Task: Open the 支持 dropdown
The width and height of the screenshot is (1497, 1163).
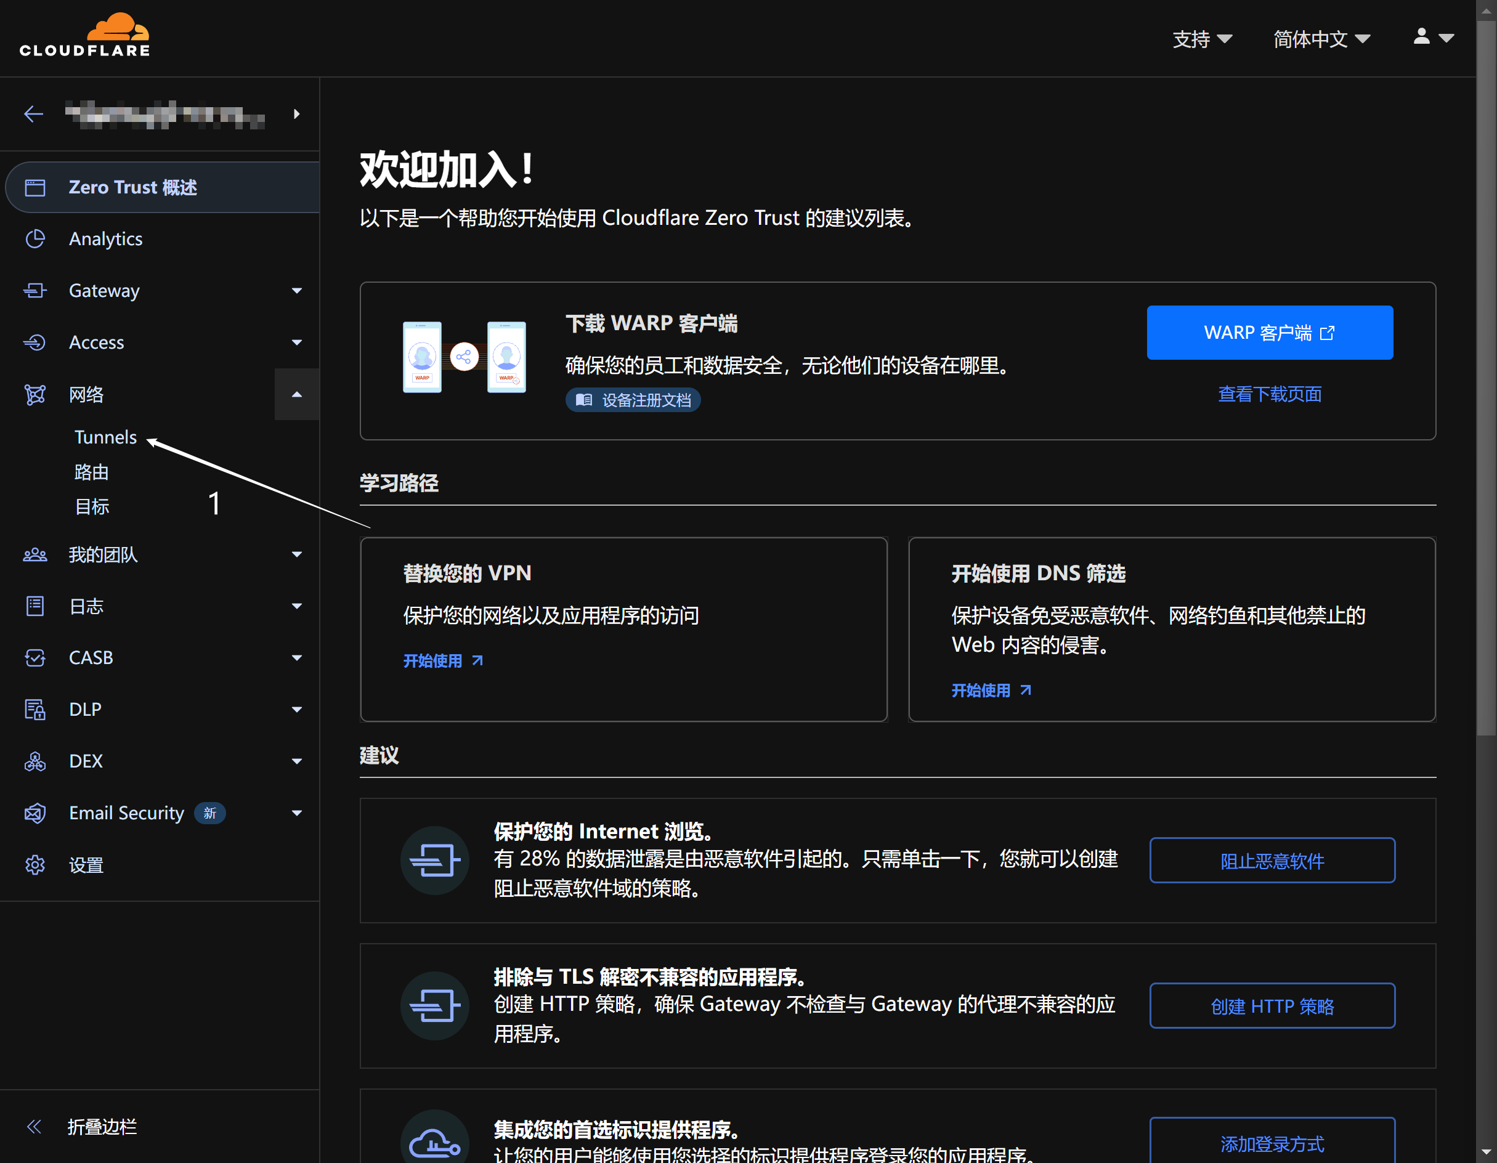Action: tap(1203, 39)
